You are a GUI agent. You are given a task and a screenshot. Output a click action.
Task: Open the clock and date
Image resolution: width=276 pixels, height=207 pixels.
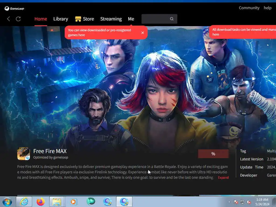click(262, 202)
